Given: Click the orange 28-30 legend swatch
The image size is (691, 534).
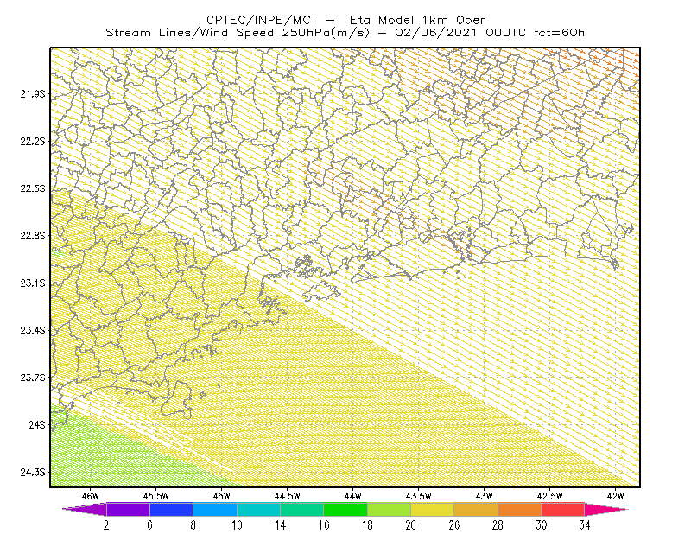Looking at the screenshot, I should pyautogui.click(x=520, y=509).
